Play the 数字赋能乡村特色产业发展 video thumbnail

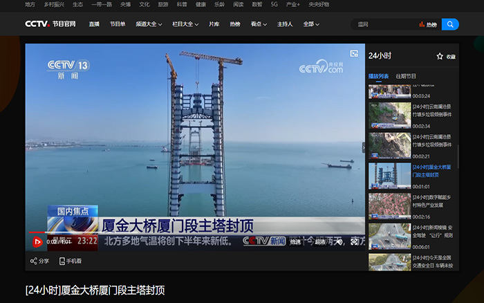pos(389,205)
